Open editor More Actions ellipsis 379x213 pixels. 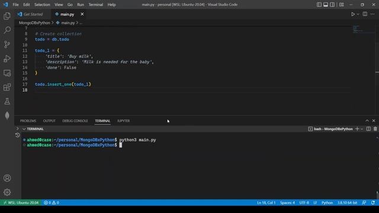372,14
